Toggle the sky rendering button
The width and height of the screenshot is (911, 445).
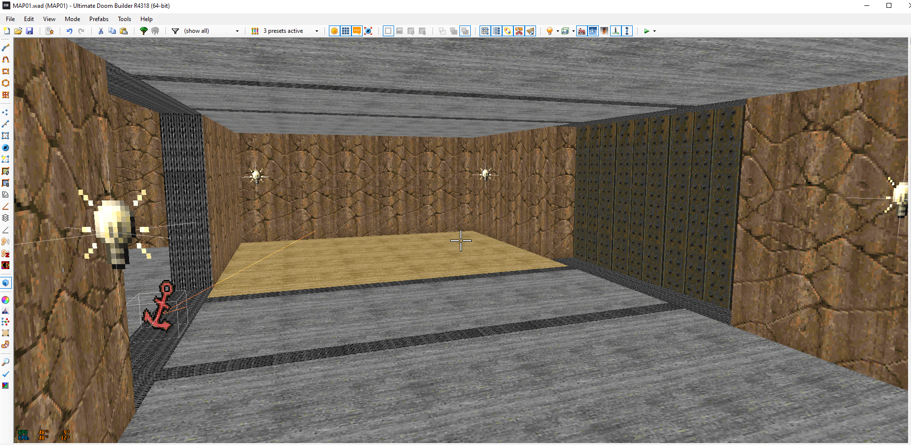tap(593, 31)
